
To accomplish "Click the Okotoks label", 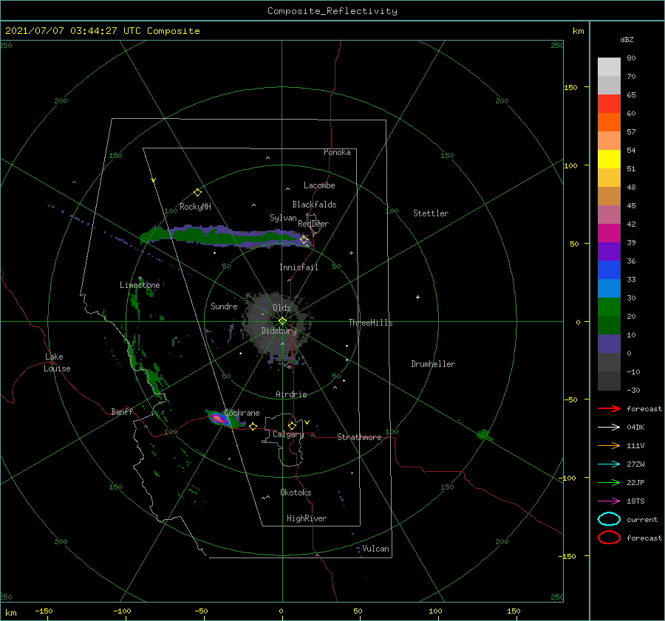I will (x=296, y=493).
